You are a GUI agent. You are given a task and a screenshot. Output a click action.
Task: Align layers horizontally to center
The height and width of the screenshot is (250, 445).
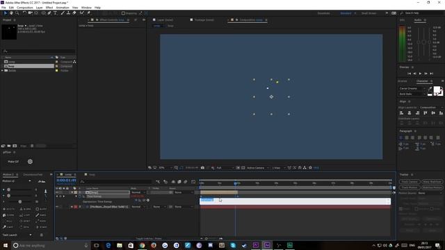(x=410, y=112)
